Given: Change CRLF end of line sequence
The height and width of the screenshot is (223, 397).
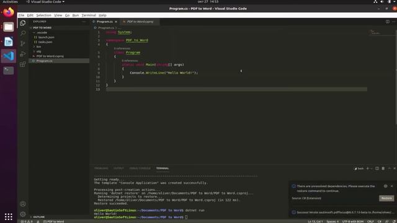Looking at the screenshot, I should click(x=370, y=222).
